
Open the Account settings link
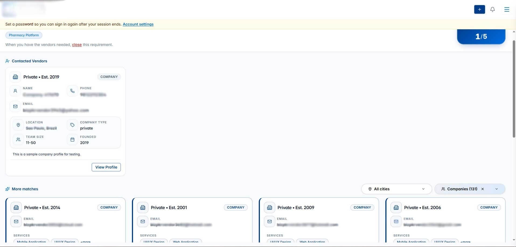coord(138,24)
